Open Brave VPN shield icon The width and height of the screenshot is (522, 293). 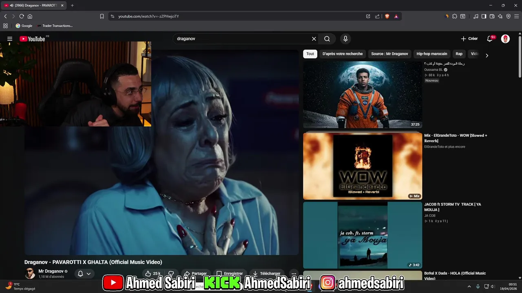tap(508, 16)
